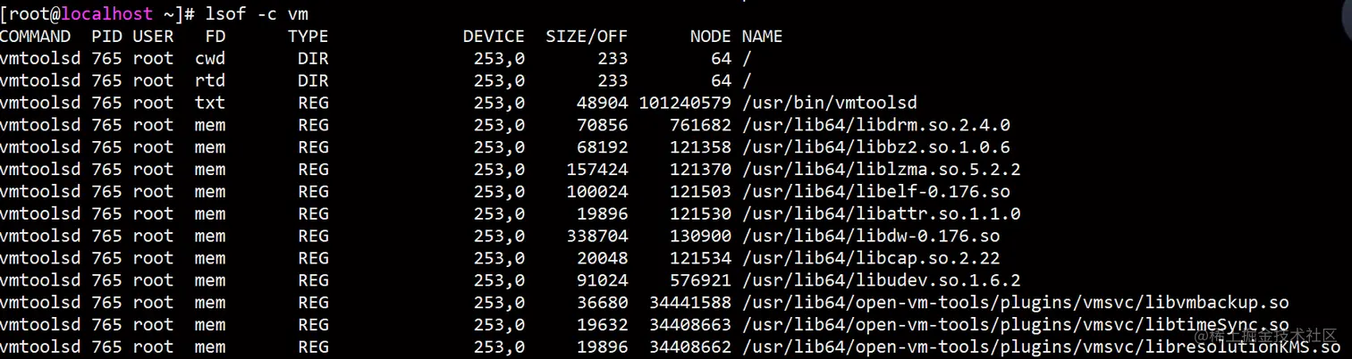Click node number 34408663

(690, 325)
